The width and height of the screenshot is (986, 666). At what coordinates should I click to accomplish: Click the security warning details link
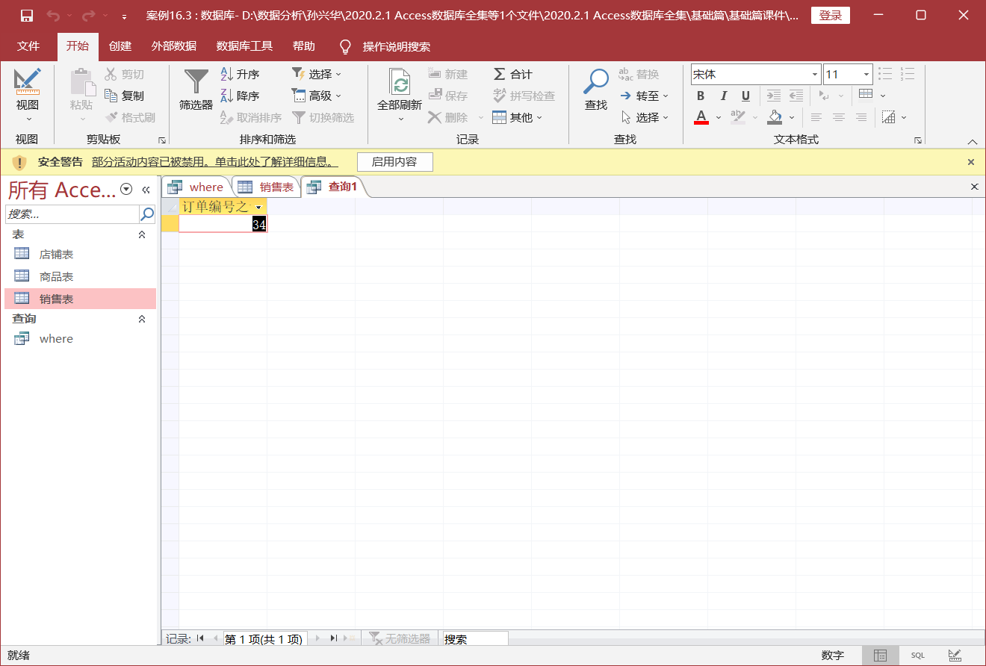point(215,161)
